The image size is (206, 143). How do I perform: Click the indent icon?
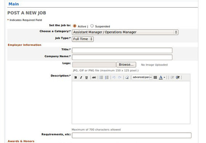tap(178, 77)
